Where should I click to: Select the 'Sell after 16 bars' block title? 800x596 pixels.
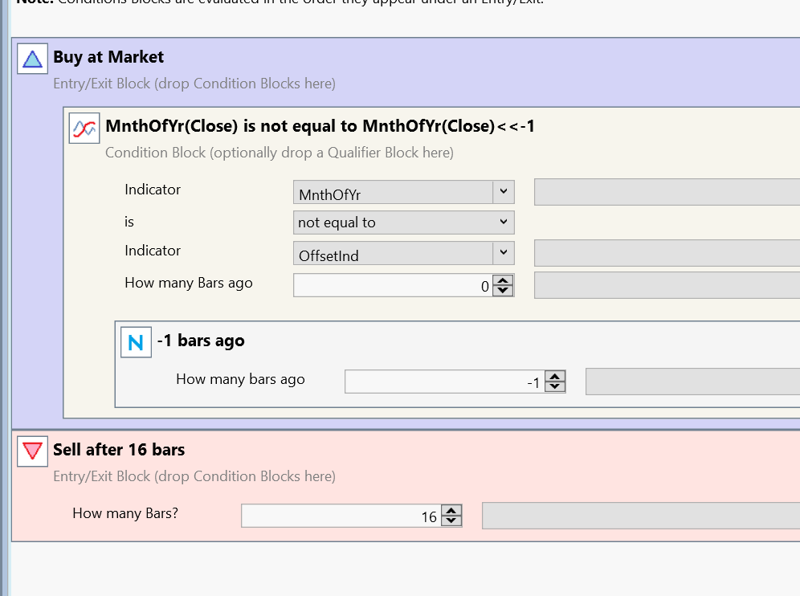(119, 450)
